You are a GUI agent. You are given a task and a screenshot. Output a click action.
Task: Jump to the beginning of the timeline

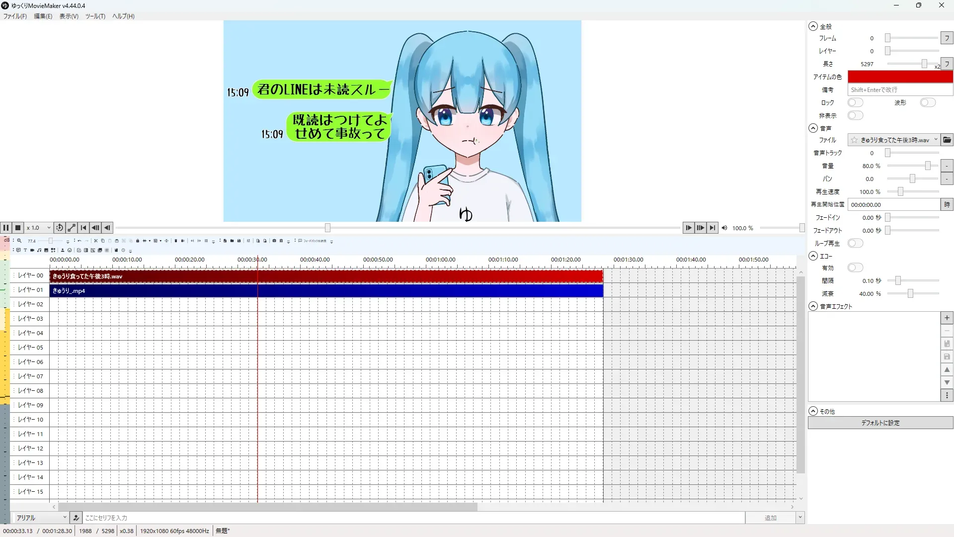tap(83, 228)
